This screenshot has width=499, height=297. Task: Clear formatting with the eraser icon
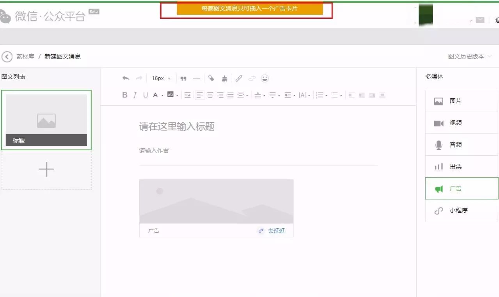(211, 78)
